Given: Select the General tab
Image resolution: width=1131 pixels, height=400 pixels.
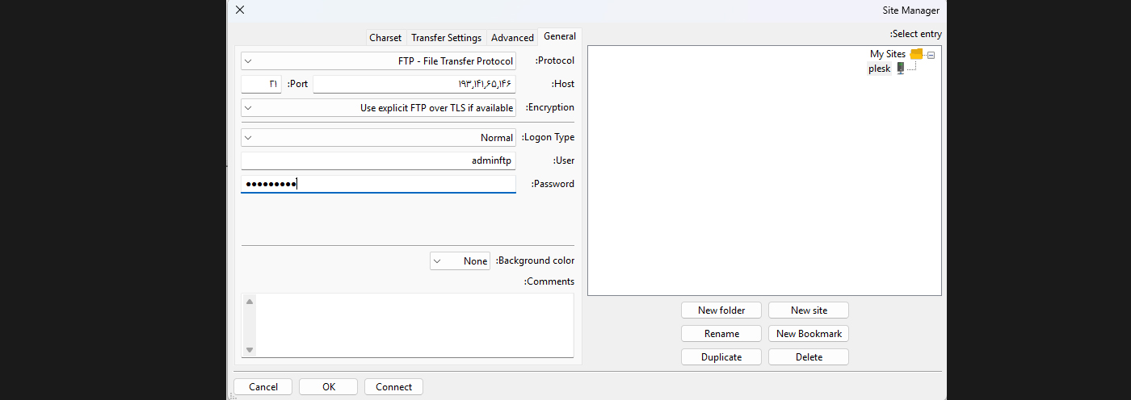Looking at the screenshot, I should pos(560,36).
